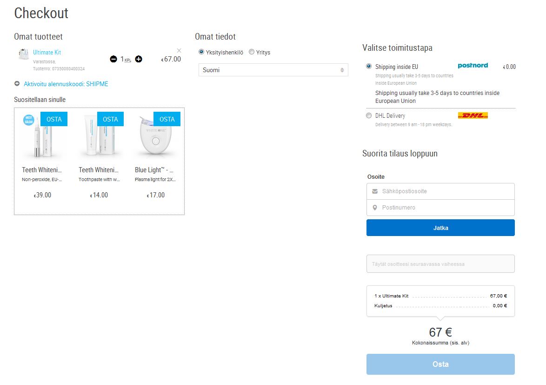This screenshot has width=546, height=385.
Task: Click the plus icon beside Aktivoitu alennuskoodi
Action: tap(17, 84)
